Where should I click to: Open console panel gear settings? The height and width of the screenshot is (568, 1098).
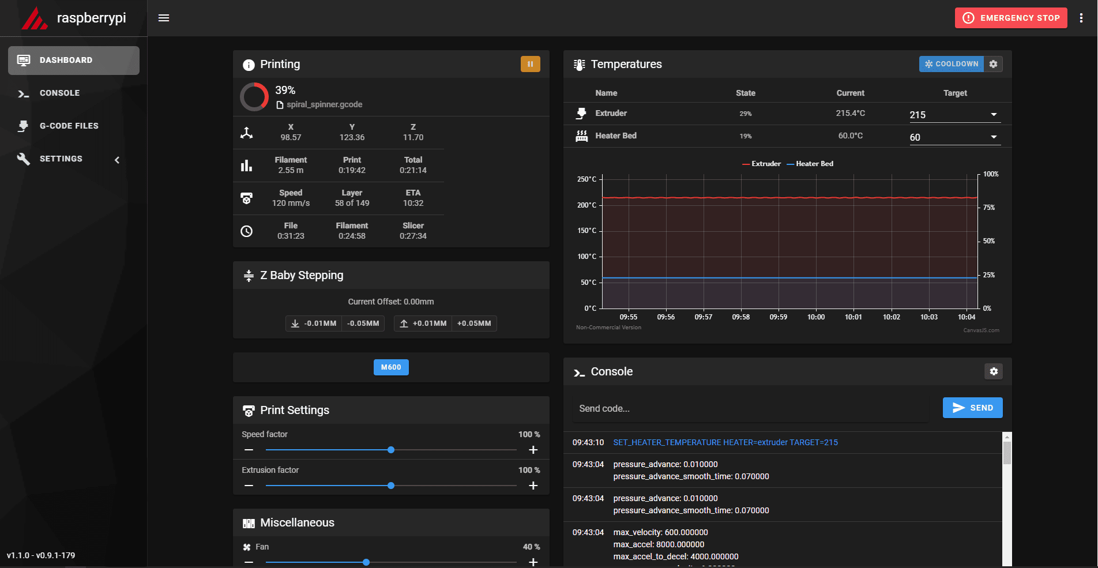click(x=994, y=371)
